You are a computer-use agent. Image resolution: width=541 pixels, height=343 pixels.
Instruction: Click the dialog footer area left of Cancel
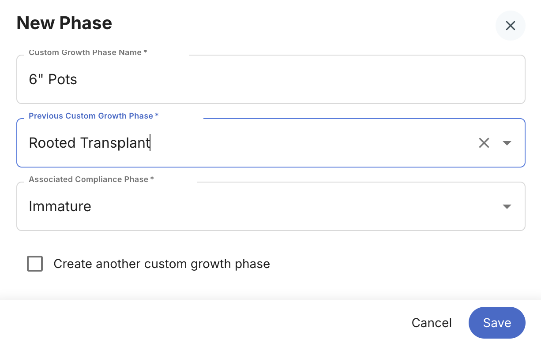click(199, 323)
